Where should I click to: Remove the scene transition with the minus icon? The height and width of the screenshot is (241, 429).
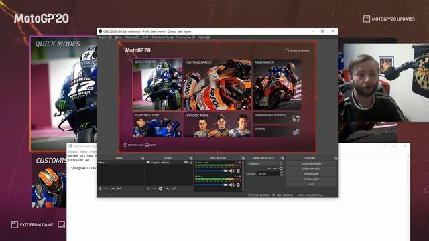[275, 169]
